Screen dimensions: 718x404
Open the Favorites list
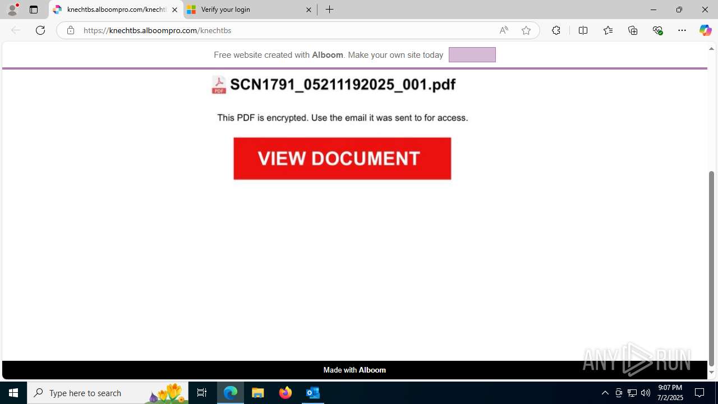[x=608, y=30]
